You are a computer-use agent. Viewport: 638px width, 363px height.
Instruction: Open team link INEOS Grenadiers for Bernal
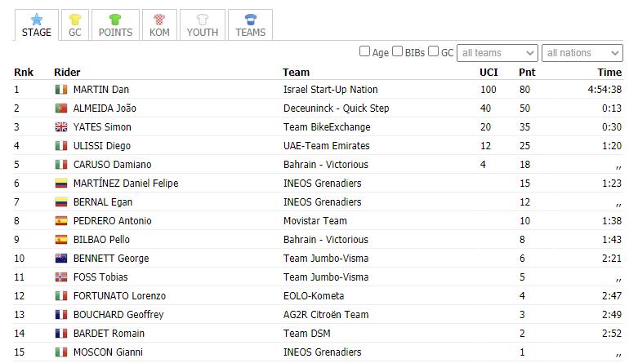(322, 202)
